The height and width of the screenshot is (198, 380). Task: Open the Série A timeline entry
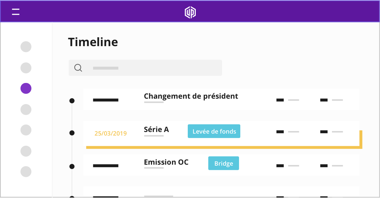(x=221, y=132)
